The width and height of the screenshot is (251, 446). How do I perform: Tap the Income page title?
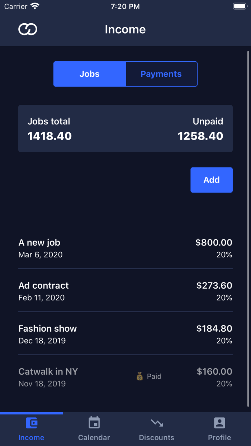(x=125, y=29)
